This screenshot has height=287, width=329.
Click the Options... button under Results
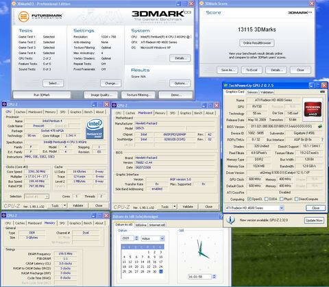pos(180,84)
